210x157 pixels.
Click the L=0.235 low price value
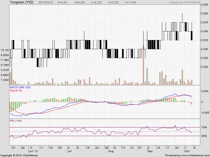click(x=96, y=2)
